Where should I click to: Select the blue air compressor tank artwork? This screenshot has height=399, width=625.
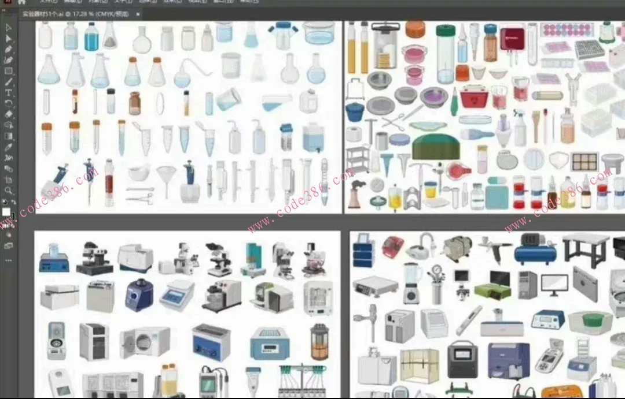[535, 249]
